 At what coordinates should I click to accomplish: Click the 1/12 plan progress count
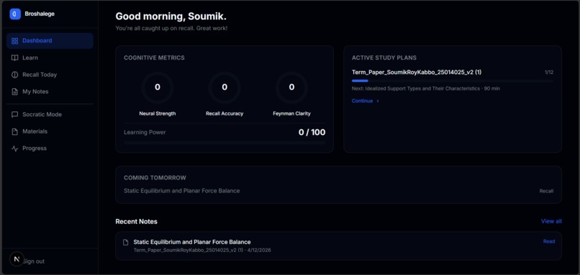549,73
